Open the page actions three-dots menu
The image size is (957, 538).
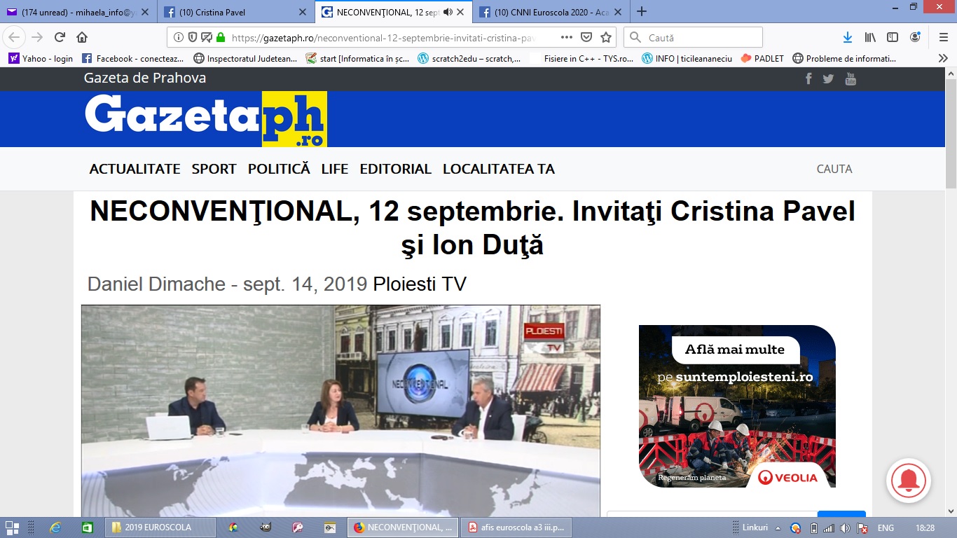tap(567, 37)
